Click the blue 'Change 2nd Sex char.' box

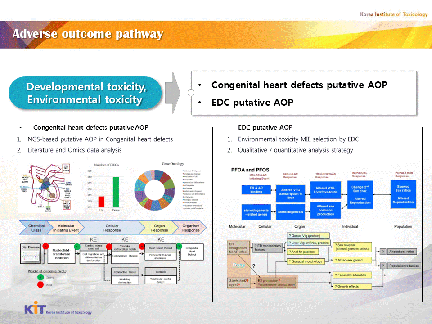pyautogui.click(x=360, y=195)
